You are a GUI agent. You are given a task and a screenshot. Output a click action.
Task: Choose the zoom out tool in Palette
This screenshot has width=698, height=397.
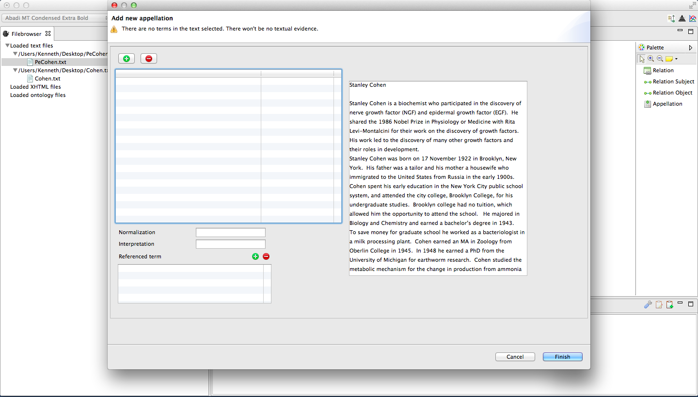click(x=660, y=59)
